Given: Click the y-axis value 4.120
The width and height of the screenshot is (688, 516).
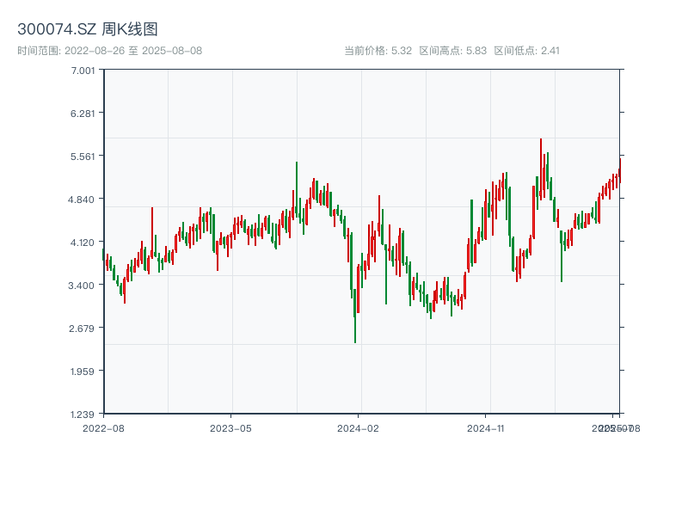Looking at the screenshot, I should point(82,243).
